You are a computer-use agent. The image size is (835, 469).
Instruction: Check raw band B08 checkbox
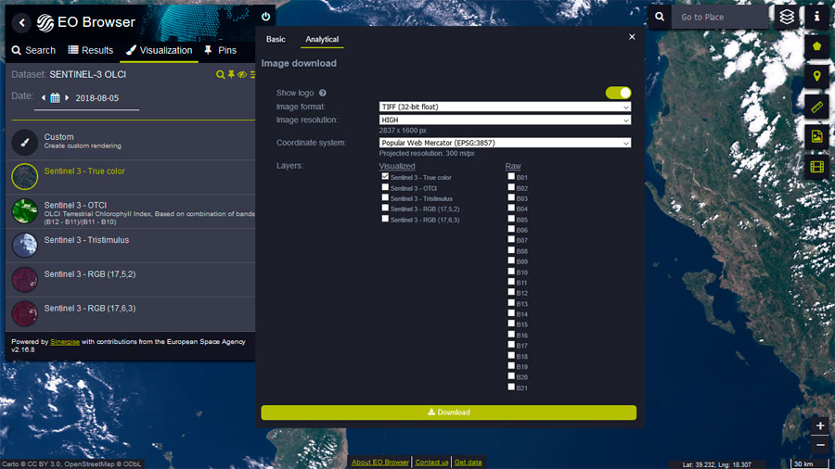coord(510,250)
